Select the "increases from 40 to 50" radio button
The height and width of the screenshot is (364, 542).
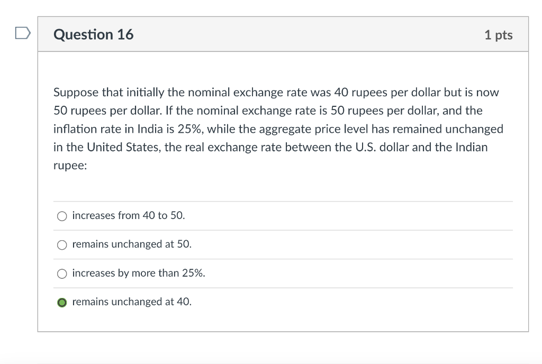pos(62,216)
